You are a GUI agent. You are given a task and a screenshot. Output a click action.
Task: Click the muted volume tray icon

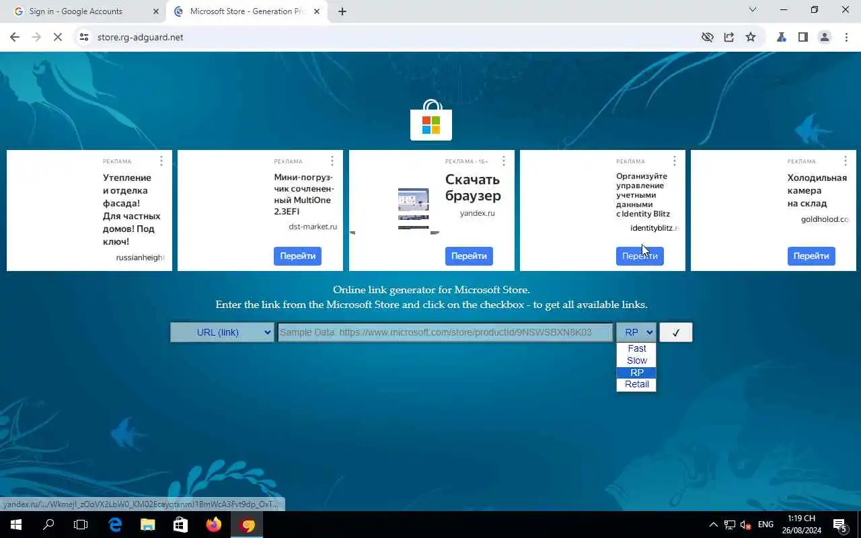pyautogui.click(x=745, y=525)
